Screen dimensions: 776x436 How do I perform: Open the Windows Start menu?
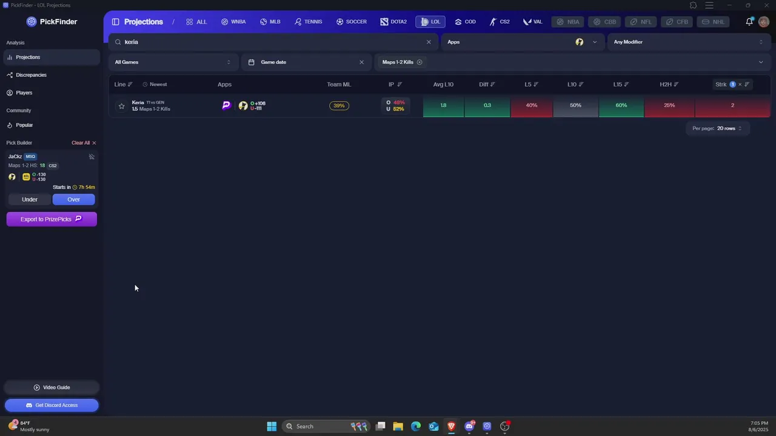[x=272, y=426]
